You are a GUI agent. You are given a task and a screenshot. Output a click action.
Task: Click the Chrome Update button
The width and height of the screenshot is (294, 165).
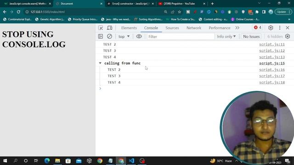point(283,12)
